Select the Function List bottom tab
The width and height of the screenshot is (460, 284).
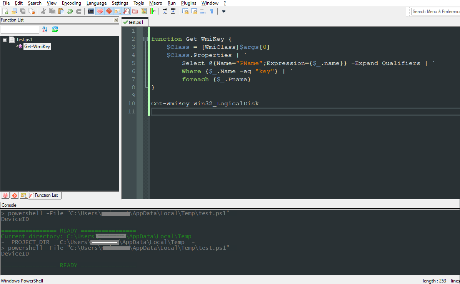pyautogui.click(x=45, y=195)
